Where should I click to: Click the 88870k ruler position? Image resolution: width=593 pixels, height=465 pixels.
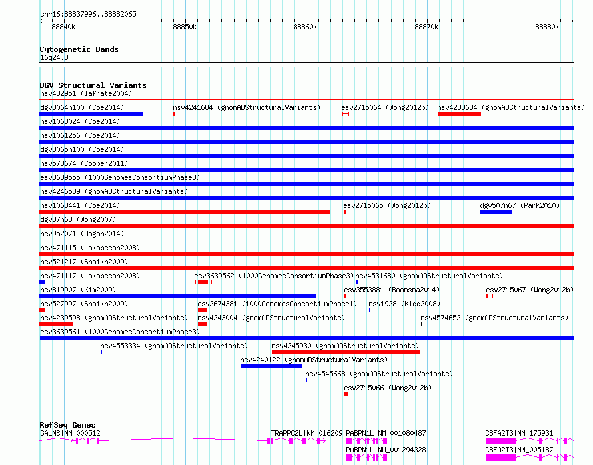[426, 27]
